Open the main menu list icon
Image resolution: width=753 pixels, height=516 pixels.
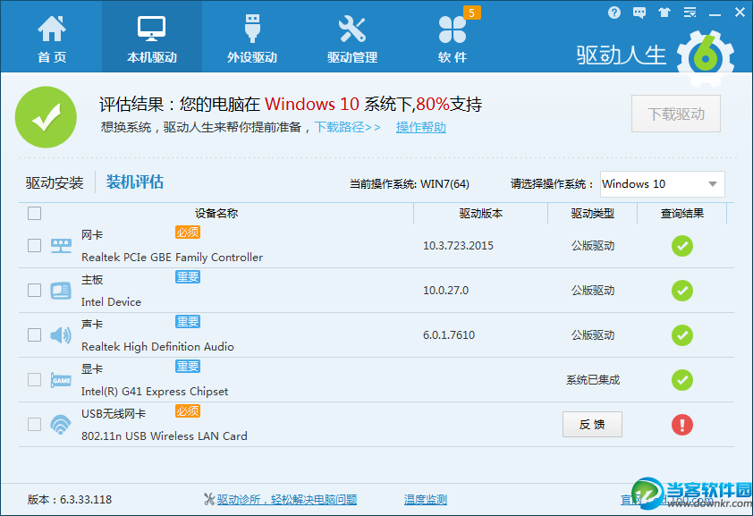coord(690,13)
